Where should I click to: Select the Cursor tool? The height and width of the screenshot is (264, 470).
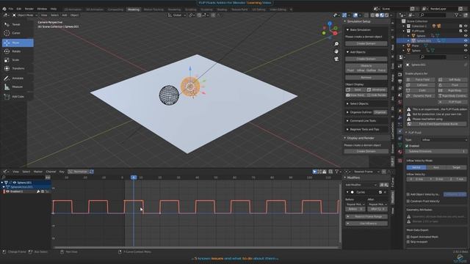pyautogui.click(x=18, y=33)
